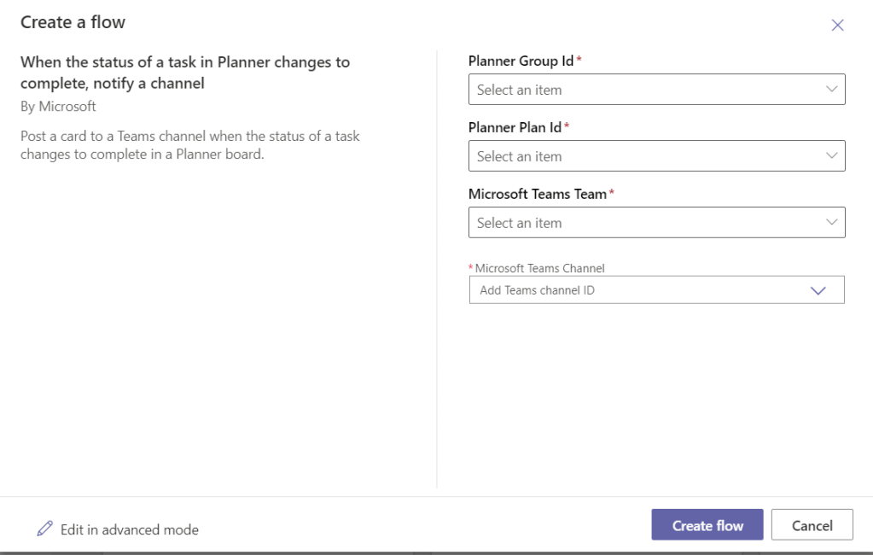Viewport: 873px width, 555px height.
Task: Cancel the flow creation
Action: point(812,525)
